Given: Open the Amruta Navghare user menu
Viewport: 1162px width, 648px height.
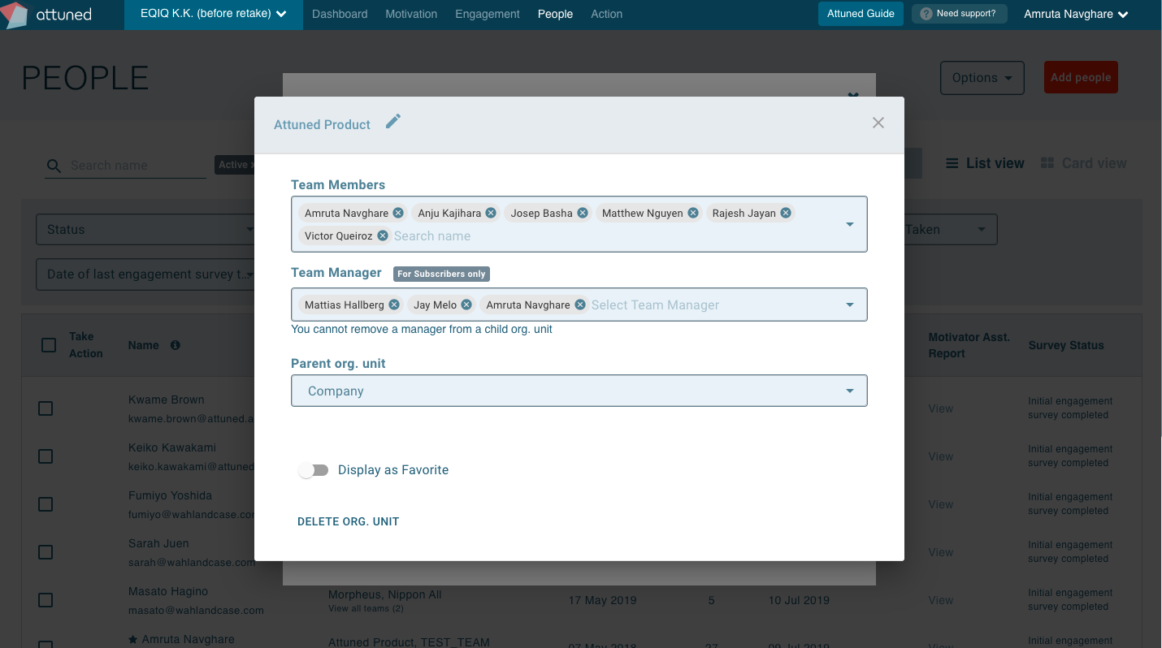Looking at the screenshot, I should [1077, 15].
